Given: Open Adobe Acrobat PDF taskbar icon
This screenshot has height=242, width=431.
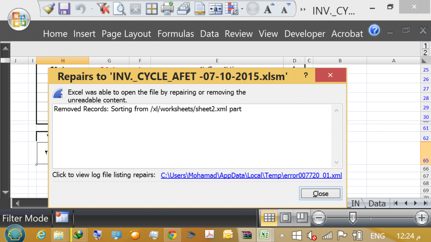Looking at the screenshot, I should (x=209, y=235).
